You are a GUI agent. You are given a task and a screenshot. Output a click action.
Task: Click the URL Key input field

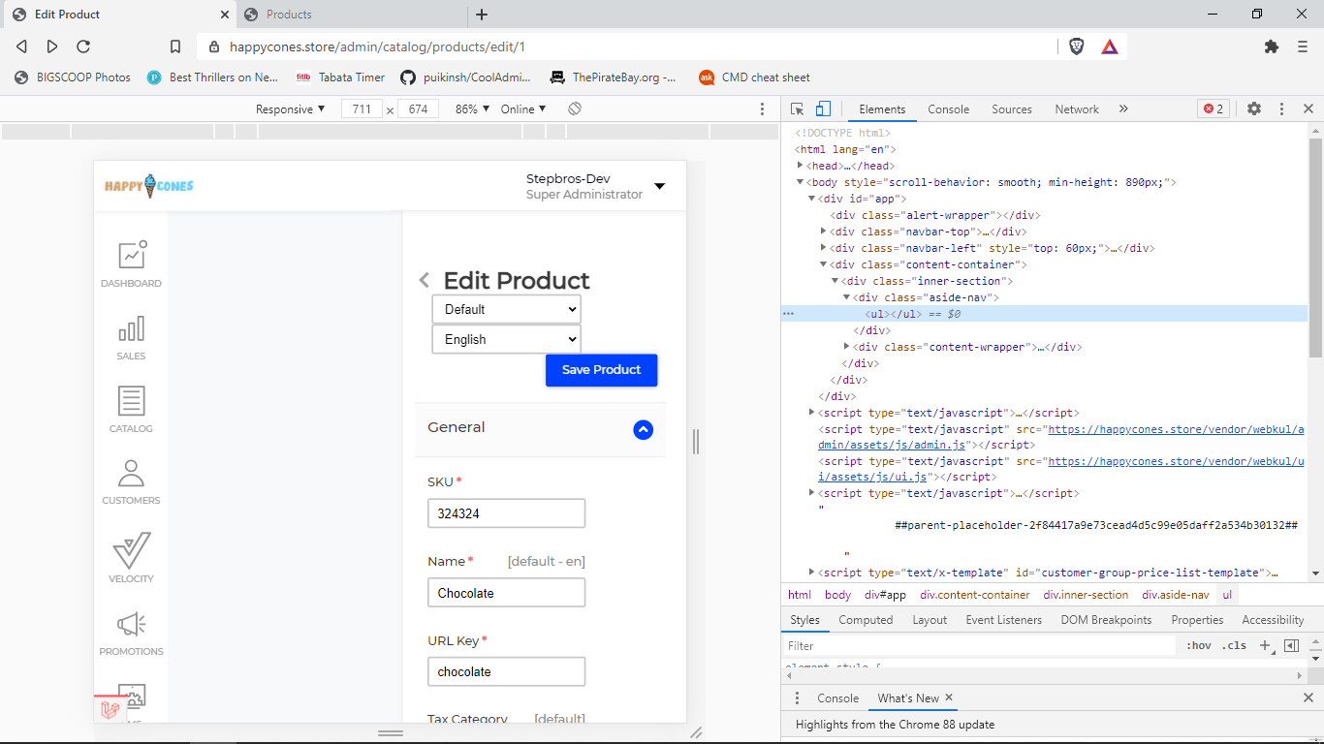pos(506,671)
